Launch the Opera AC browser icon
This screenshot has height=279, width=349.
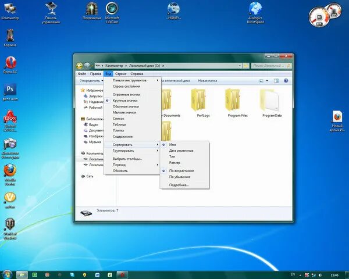[10, 65]
